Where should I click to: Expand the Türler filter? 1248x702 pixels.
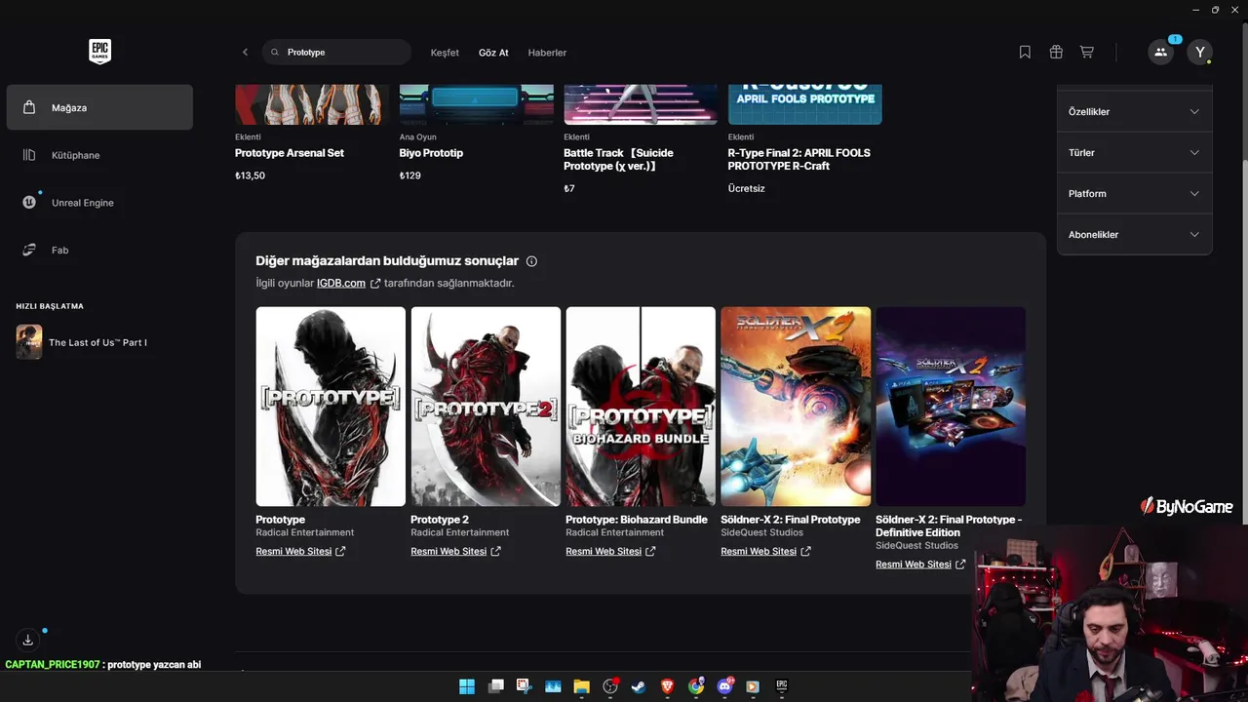(x=1135, y=153)
